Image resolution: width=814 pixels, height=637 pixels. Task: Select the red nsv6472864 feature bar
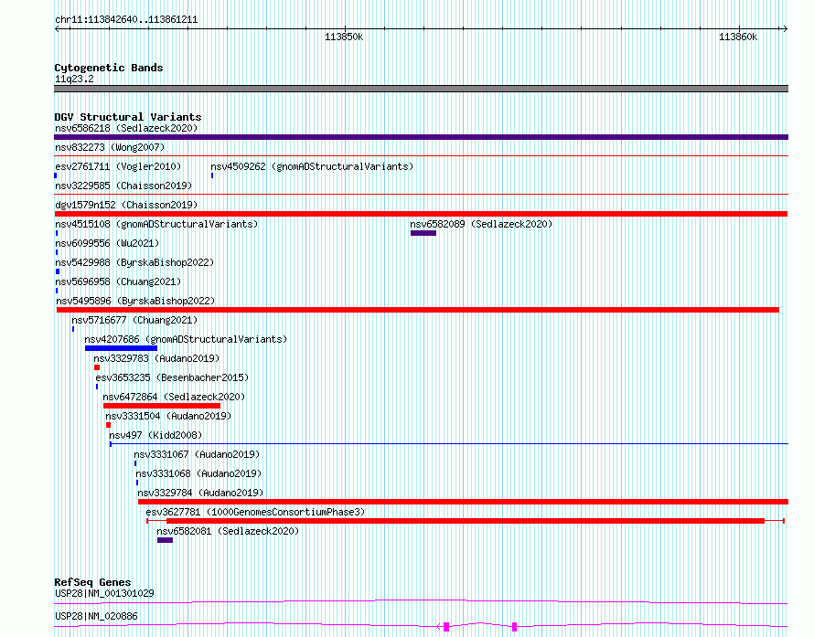coord(162,406)
